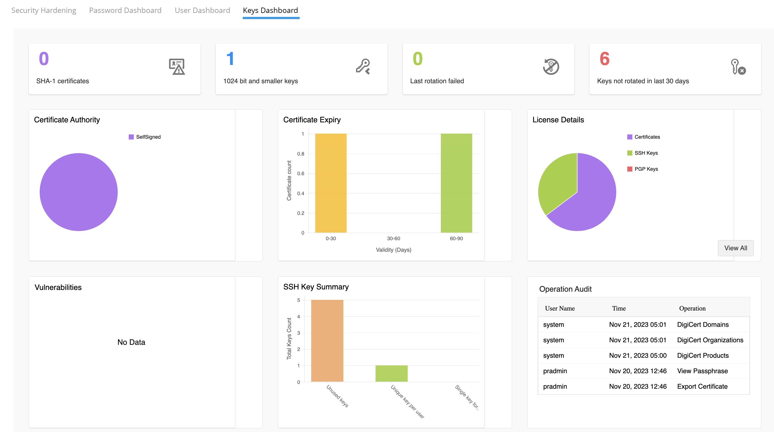
Task: Select the Last rotation failed card
Action: pyautogui.click(x=489, y=69)
